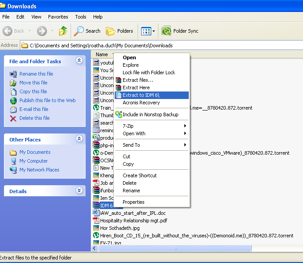
Task: Collapse the Other Places panel
Action: pos(79,139)
